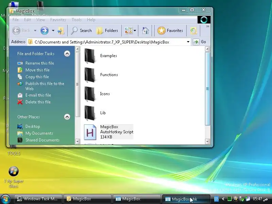272x204 pixels.
Task: Open Shared Documents in Other Places
Action: click(x=42, y=140)
